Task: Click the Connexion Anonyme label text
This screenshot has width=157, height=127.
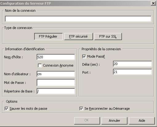Action: [58, 65]
